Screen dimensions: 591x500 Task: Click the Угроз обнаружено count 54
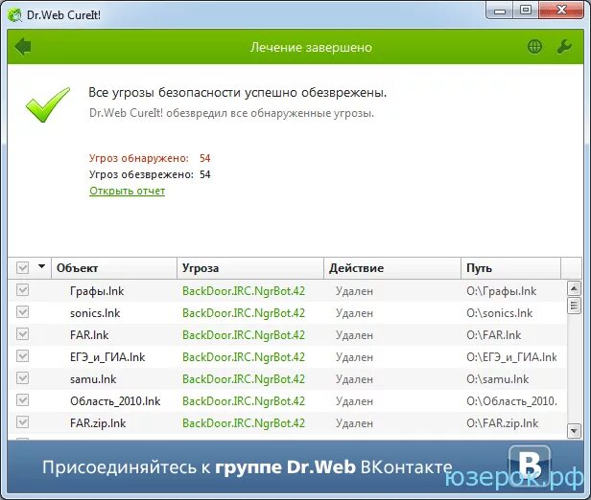point(205,158)
